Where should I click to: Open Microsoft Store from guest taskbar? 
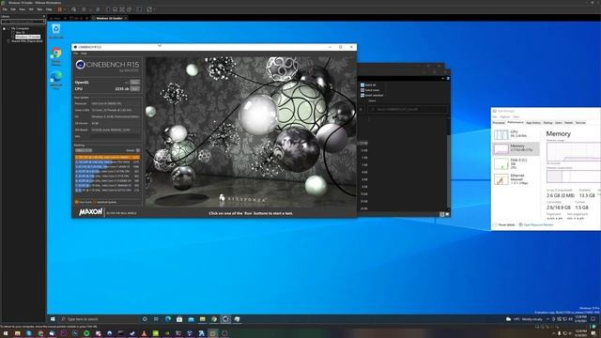tap(179, 319)
